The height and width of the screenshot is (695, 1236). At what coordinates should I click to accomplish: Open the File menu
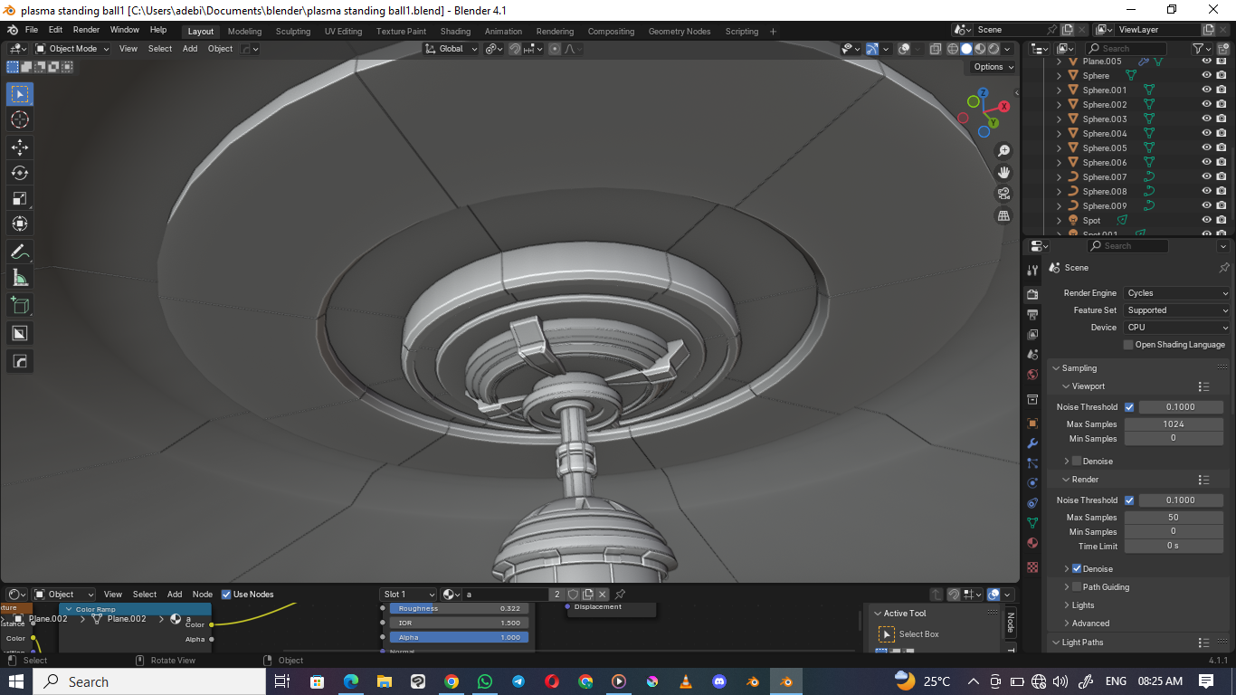[x=32, y=30]
